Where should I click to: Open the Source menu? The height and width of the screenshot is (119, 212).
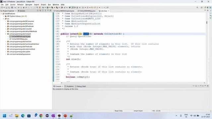coord(13,5)
